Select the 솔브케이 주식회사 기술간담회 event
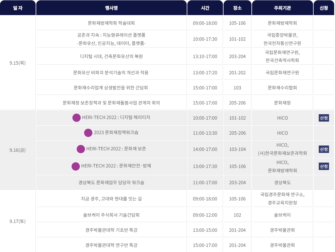335x252 pixels. [111, 214]
